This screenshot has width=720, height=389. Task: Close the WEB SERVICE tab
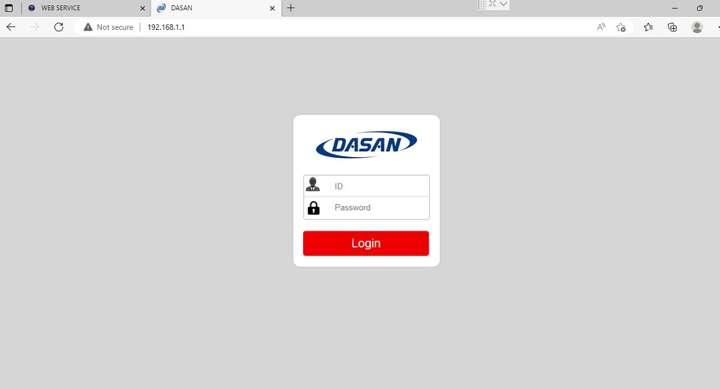pos(142,8)
